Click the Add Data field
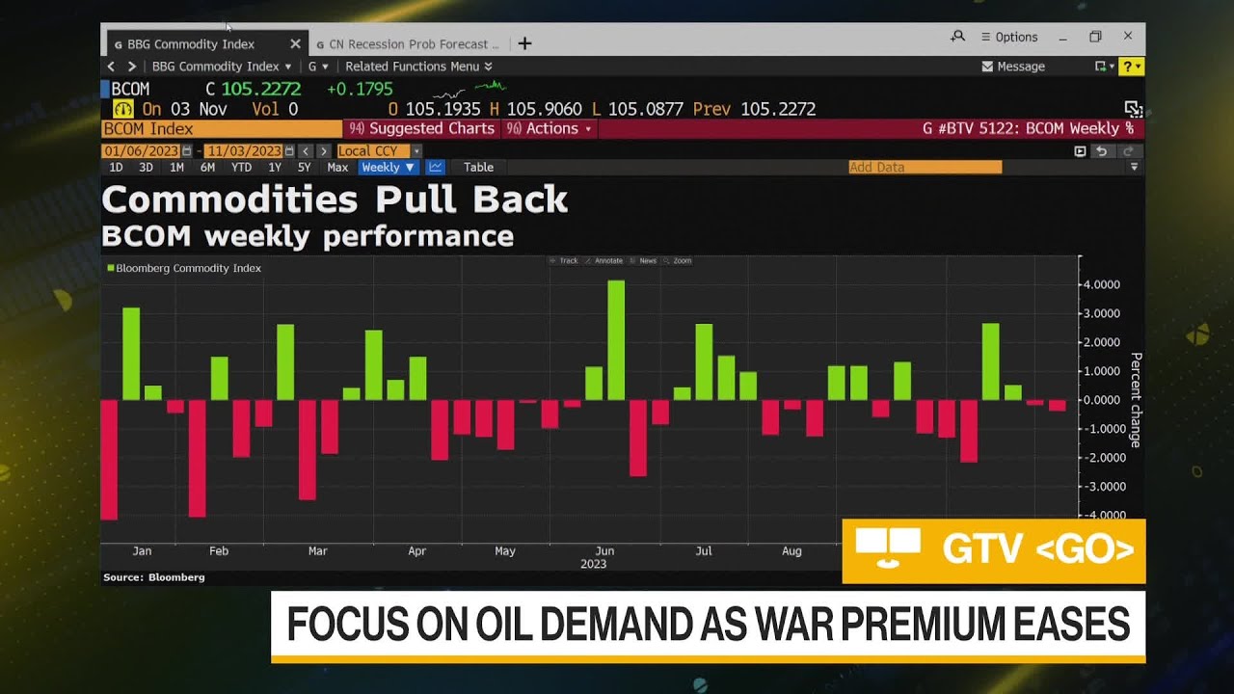The height and width of the screenshot is (694, 1234). tap(925, 168)
